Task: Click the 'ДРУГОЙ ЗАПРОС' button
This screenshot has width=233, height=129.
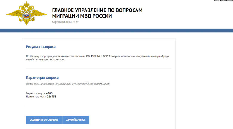Action: click(76, 120)
